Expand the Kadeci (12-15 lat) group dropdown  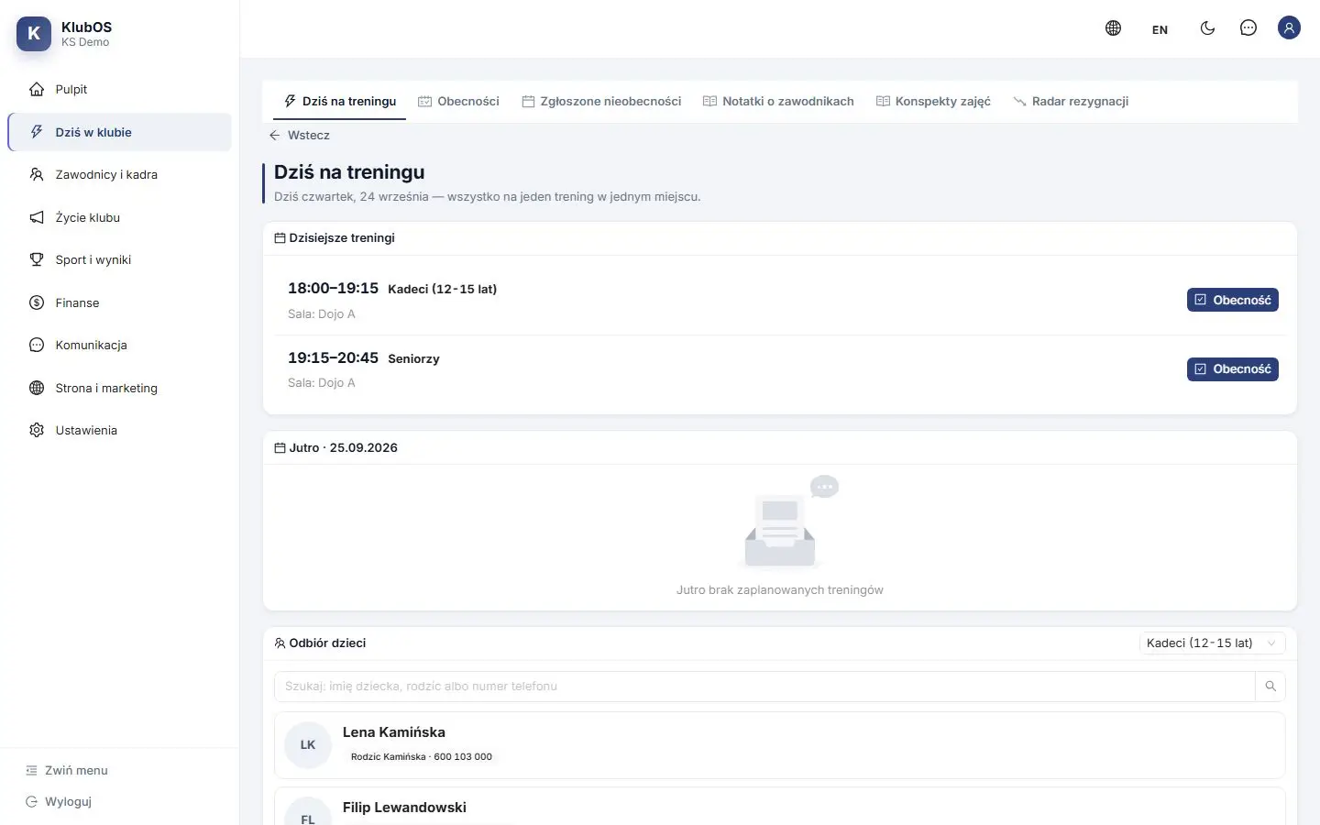pos(1212,643)
